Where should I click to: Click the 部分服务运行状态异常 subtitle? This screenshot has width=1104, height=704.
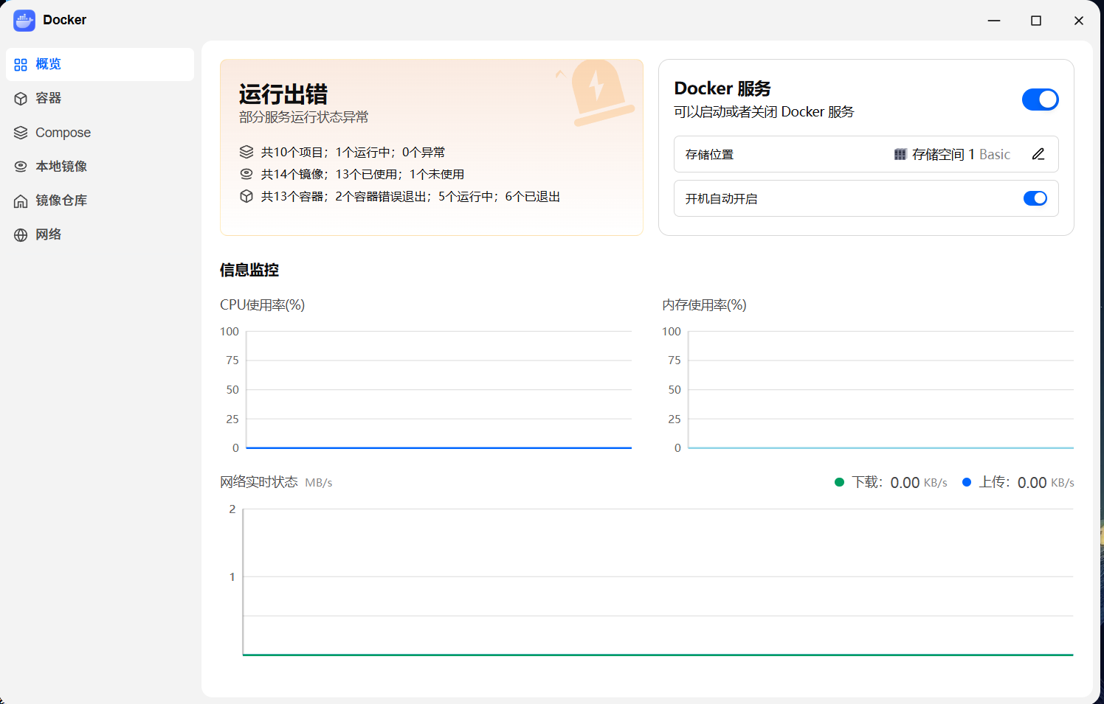(x=304, y=117)
